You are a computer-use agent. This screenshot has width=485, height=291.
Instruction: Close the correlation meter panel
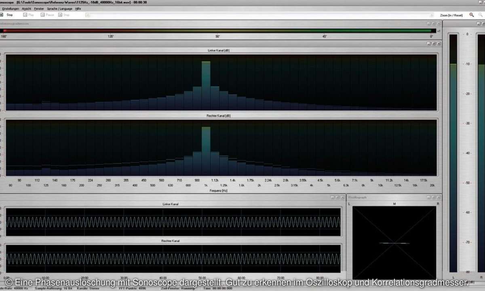(439, 24)
